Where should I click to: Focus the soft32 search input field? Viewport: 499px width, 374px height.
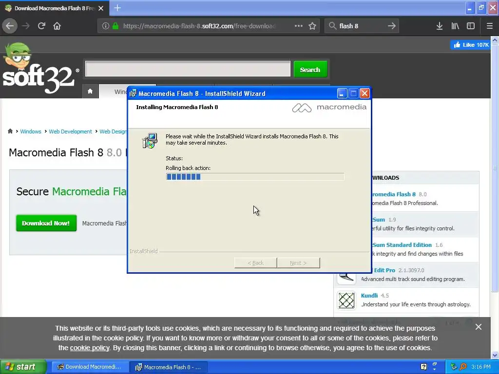pyautogui.click(x=188, y=69)
